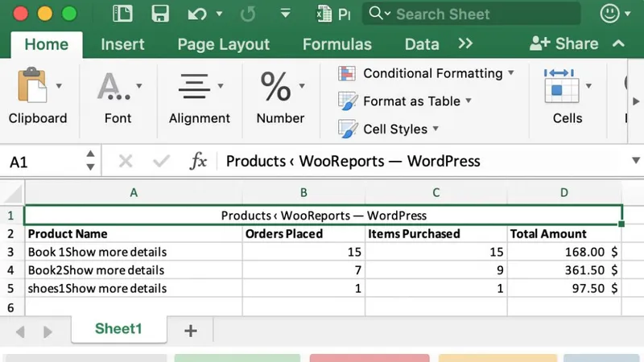Click the Search Sheet field

click(x=472, y=14)
